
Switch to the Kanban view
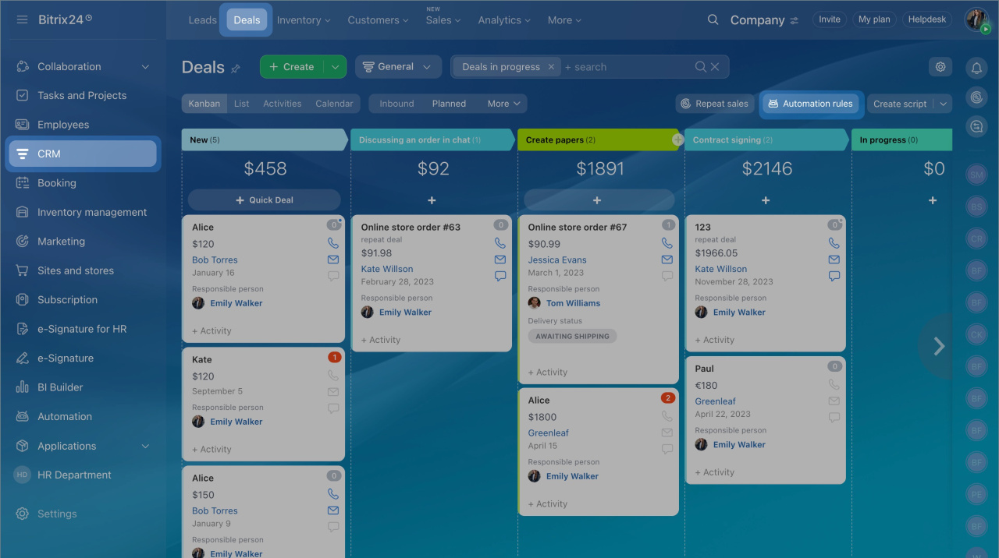(x=204, y=104)
